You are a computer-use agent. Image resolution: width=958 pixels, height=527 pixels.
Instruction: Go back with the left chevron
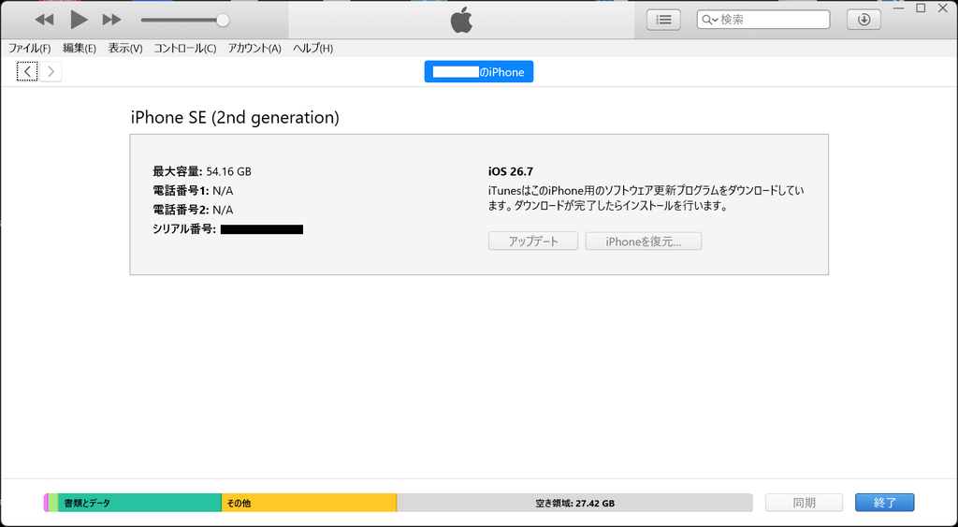(27, 71)
